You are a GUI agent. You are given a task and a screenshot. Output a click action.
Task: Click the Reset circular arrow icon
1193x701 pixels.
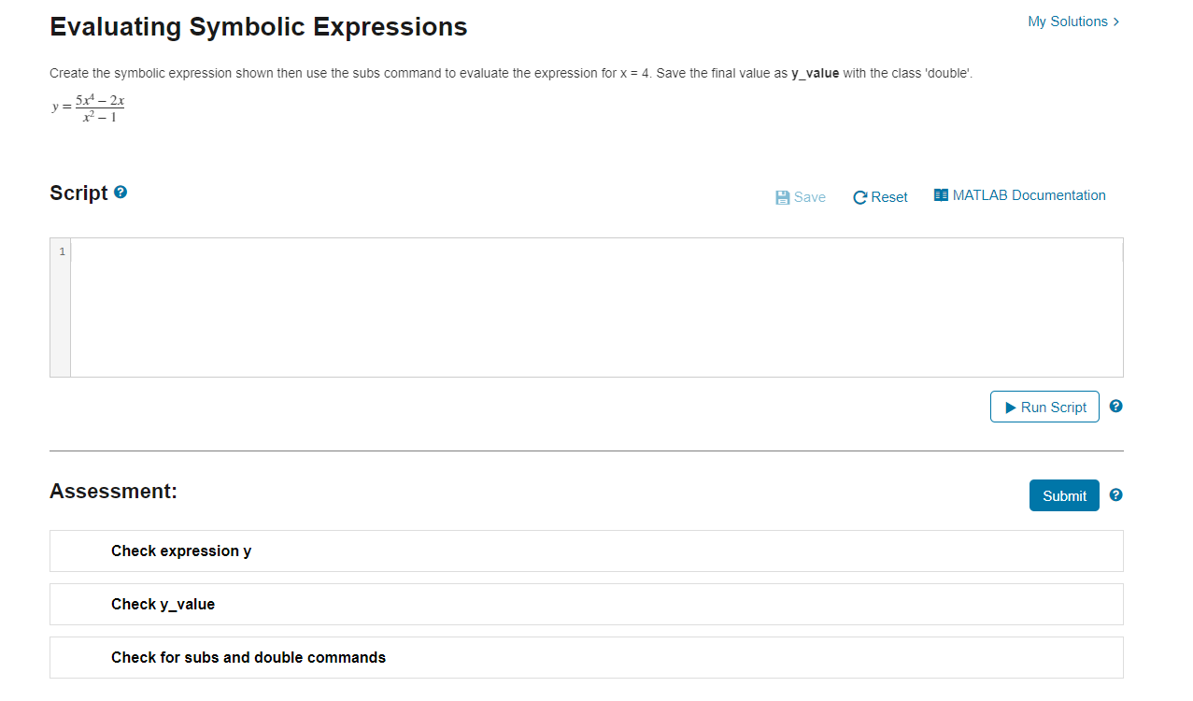860,197
